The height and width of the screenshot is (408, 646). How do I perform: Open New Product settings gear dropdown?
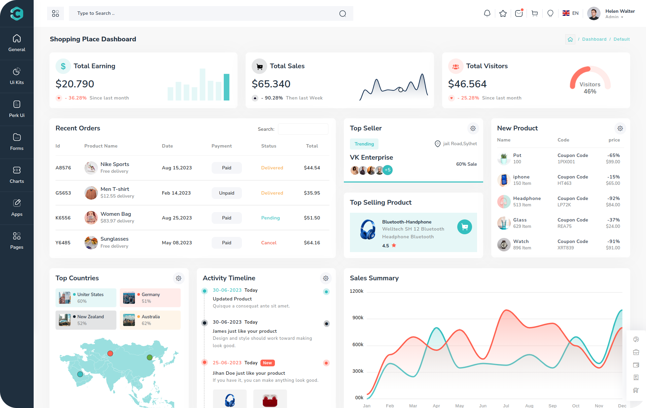(x=620, y=128)
